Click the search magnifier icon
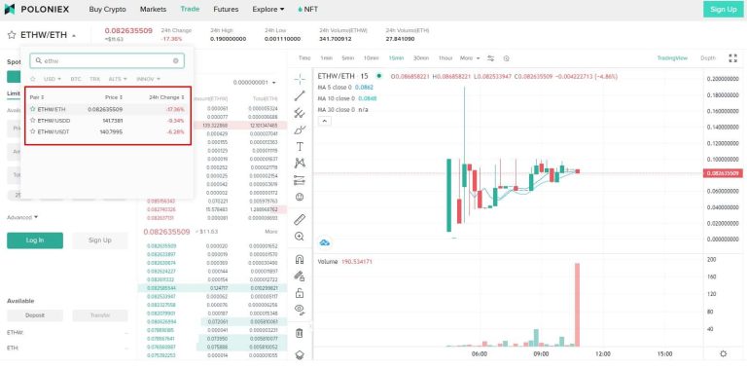 39,60
